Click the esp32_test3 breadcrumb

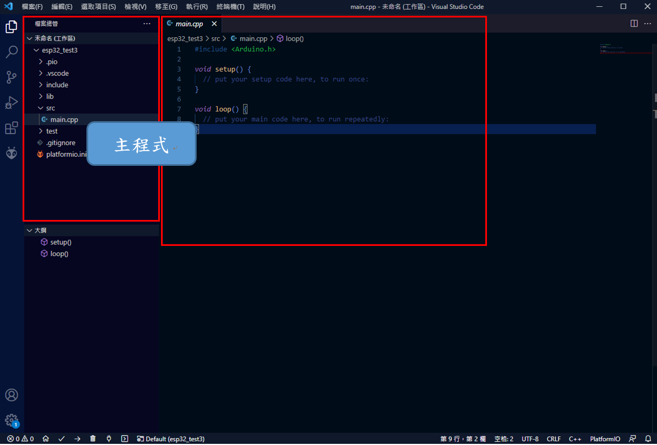point(185,38)
